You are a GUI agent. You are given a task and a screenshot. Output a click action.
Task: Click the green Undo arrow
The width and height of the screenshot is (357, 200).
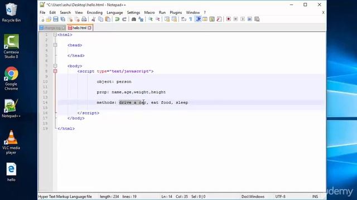[117, 19]
